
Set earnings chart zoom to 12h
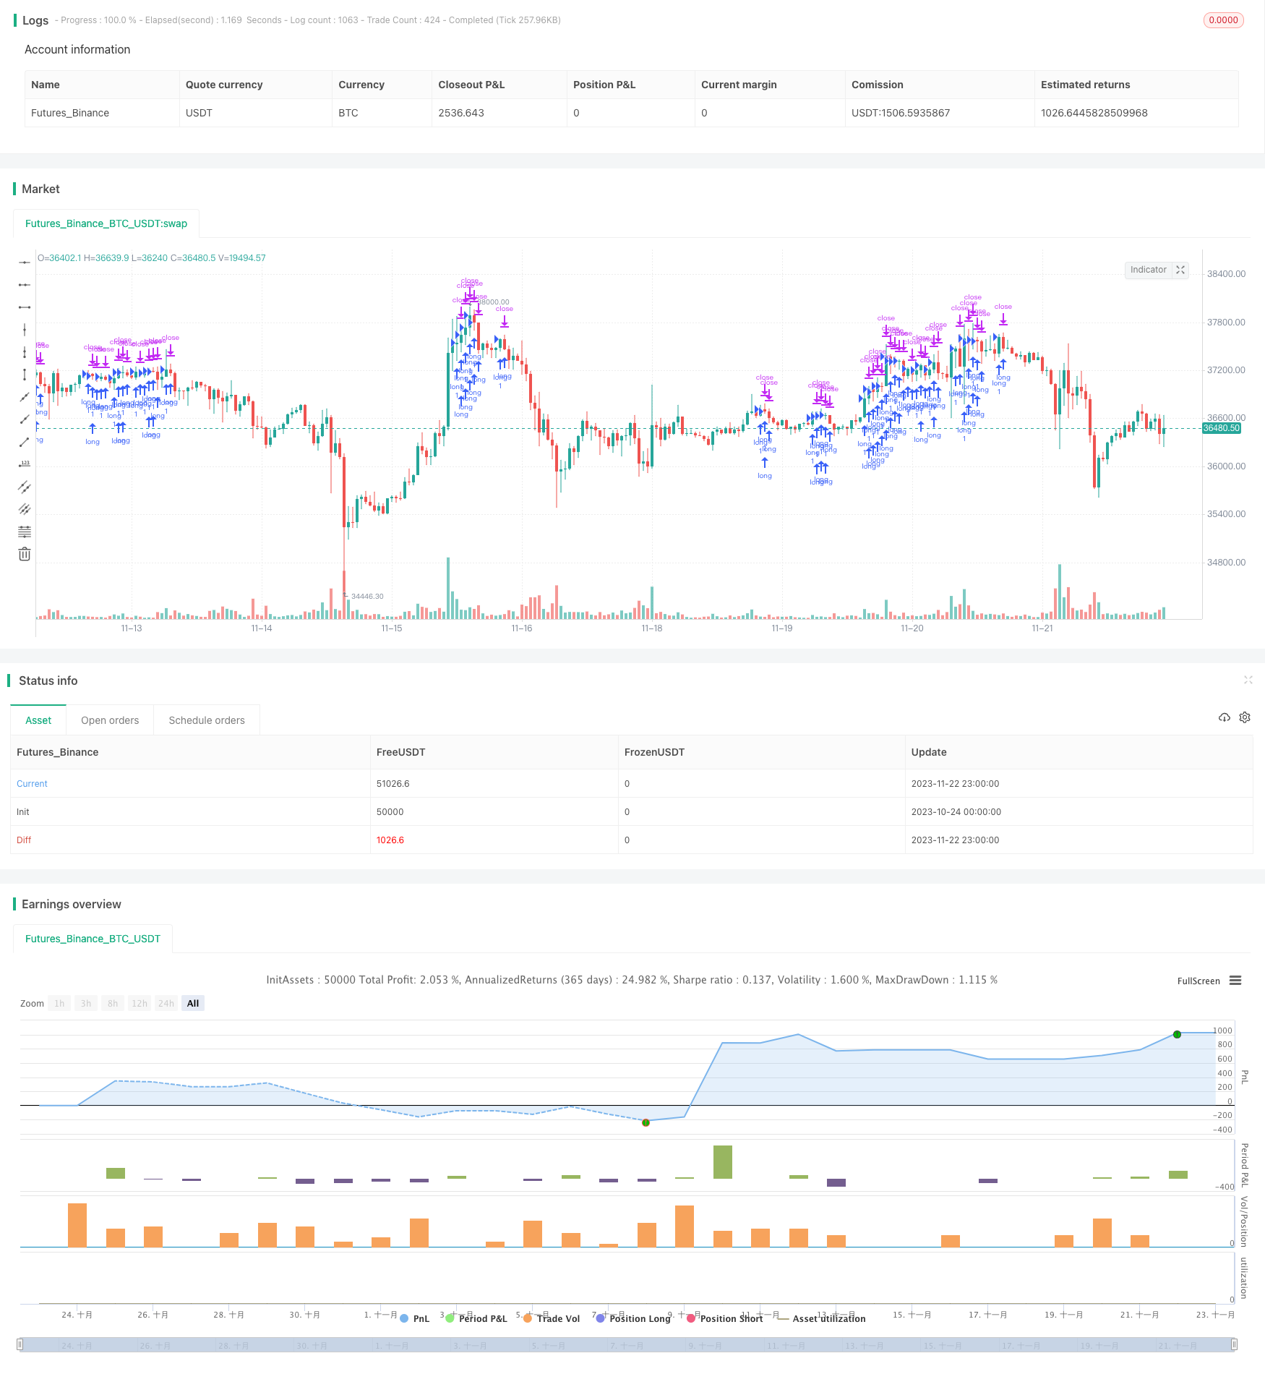click(x=140, y=1003)
